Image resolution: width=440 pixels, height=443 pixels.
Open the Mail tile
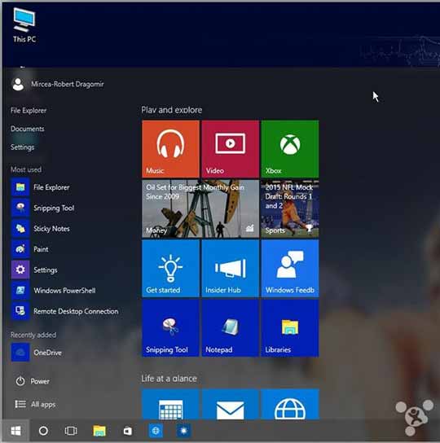pyautogui.click(x=230, y=404)
